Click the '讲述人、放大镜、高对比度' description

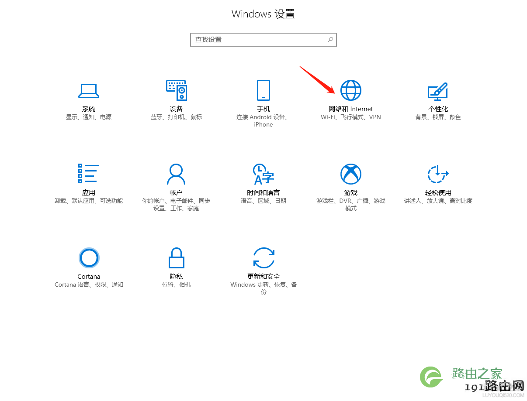[438, 201]
